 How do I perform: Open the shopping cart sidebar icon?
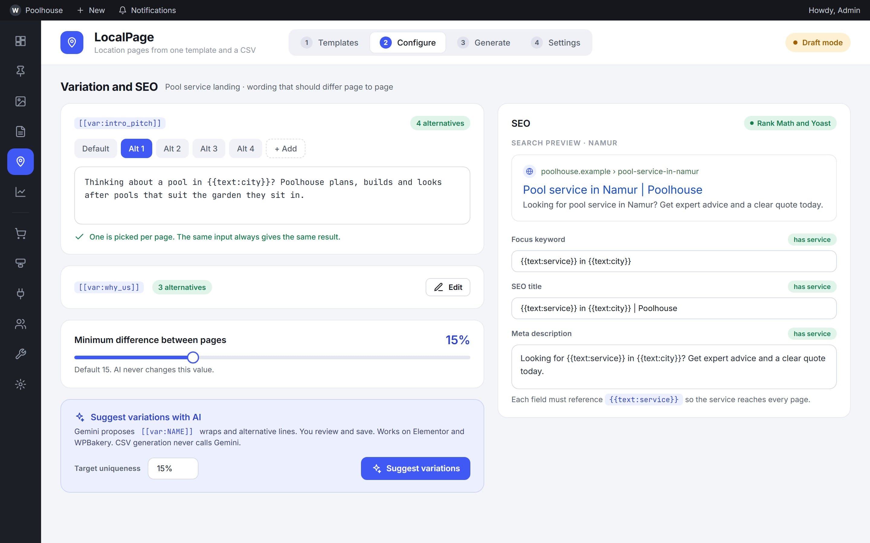point(21,234)
